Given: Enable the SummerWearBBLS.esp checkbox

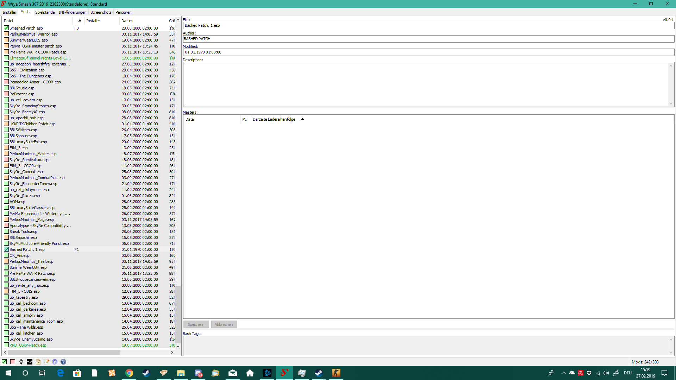Looking at the screenshot, I should [x=6, y=40].
